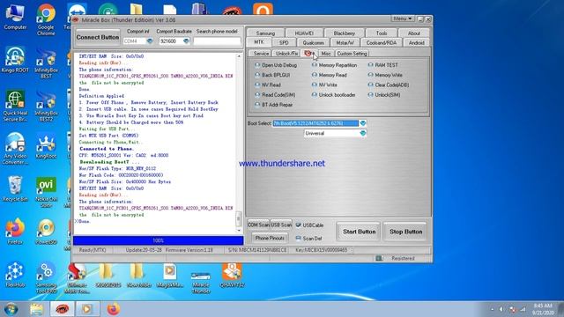Image resolution: width=564 pixels, height=317 pixels.
Task: Switch to the Qualcomm tab
Action: 313,42
